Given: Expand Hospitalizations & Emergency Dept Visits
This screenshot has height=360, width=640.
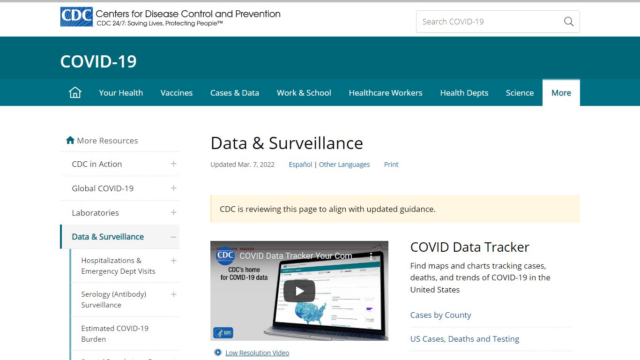Looking at the screenshot, I should [173, 261].
